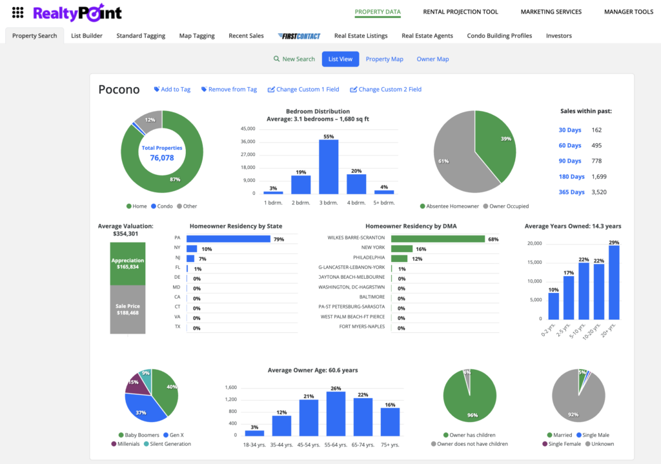The width and height of the screenshot is (661, 464).
Task: Go to the Condo Building Profiles tab
Action: [x=499, y=36]
